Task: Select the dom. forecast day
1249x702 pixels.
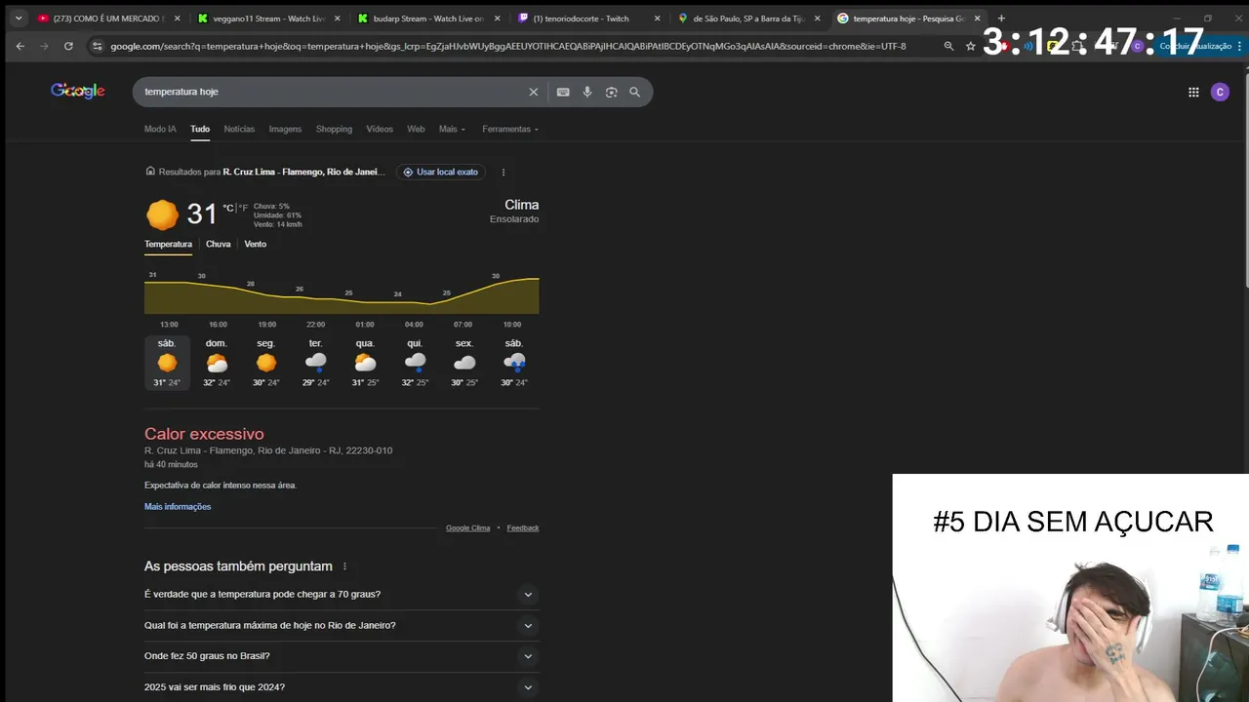Action: [x=217, y=363]
